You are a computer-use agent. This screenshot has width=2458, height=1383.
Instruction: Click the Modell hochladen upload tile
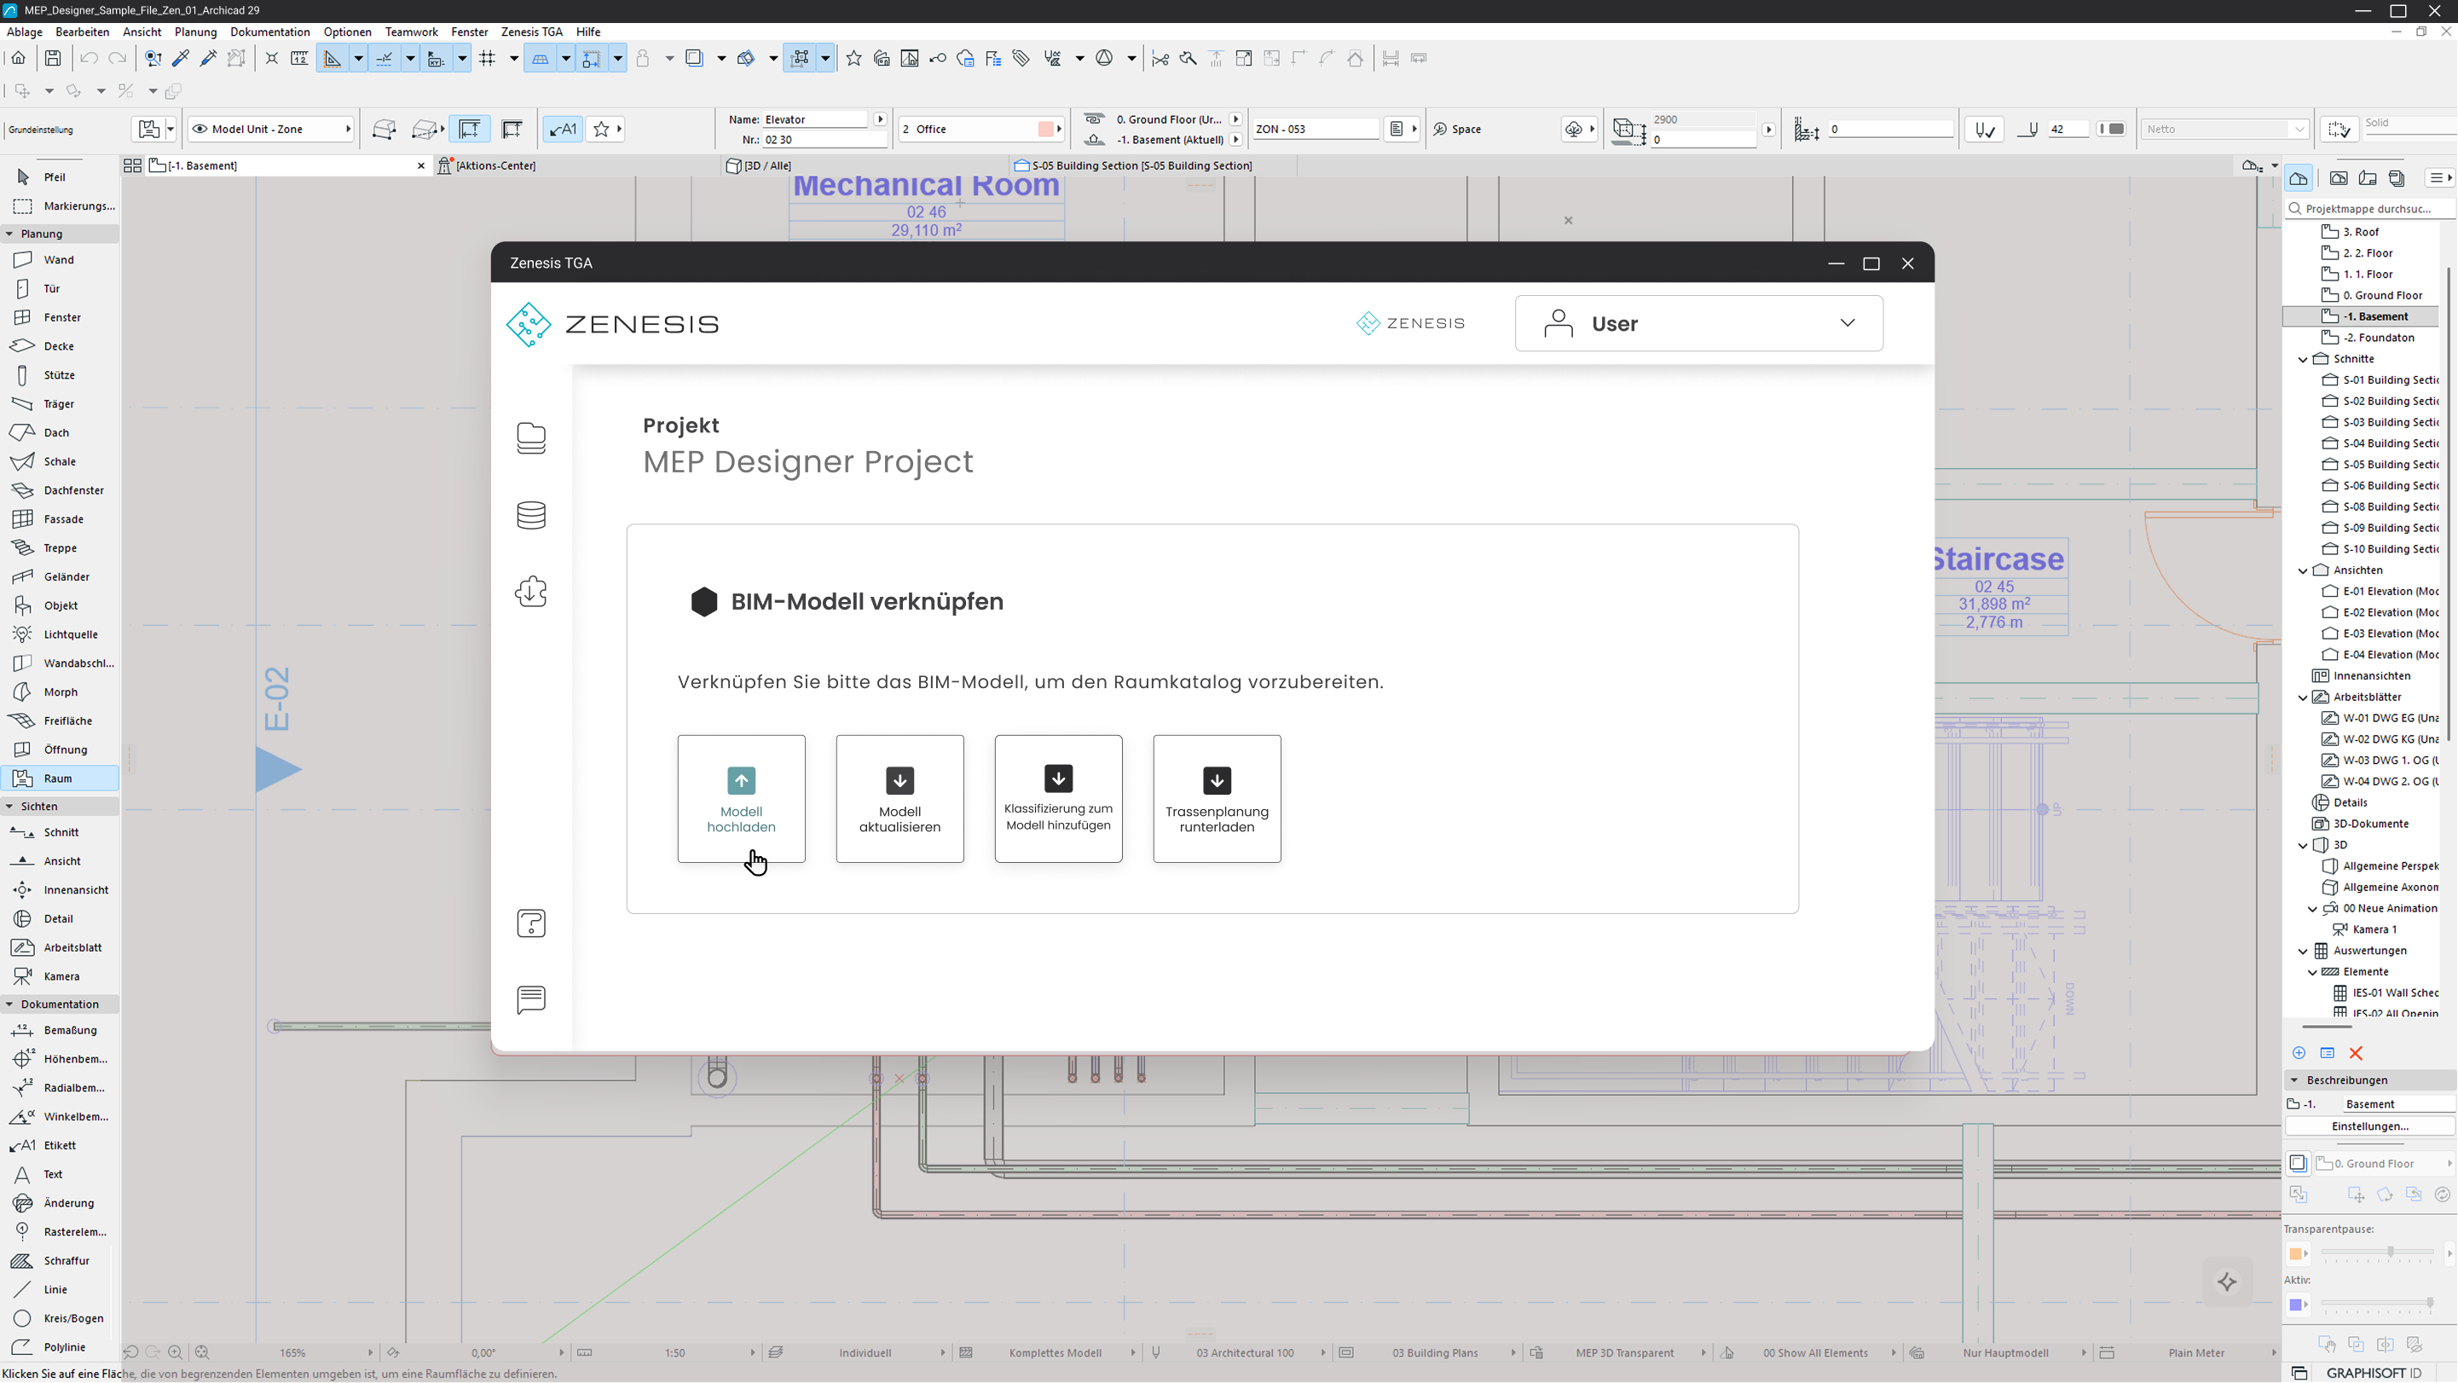click(740, 798)
